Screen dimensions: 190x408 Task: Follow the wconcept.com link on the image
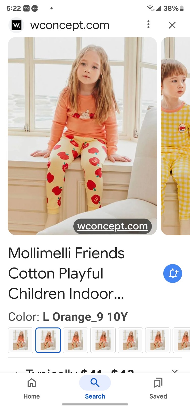coord(113,226)
